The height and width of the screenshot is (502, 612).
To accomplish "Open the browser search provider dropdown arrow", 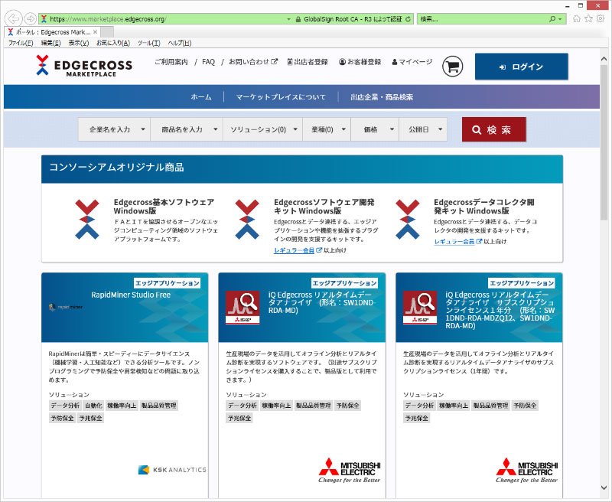I will (560, 18).
